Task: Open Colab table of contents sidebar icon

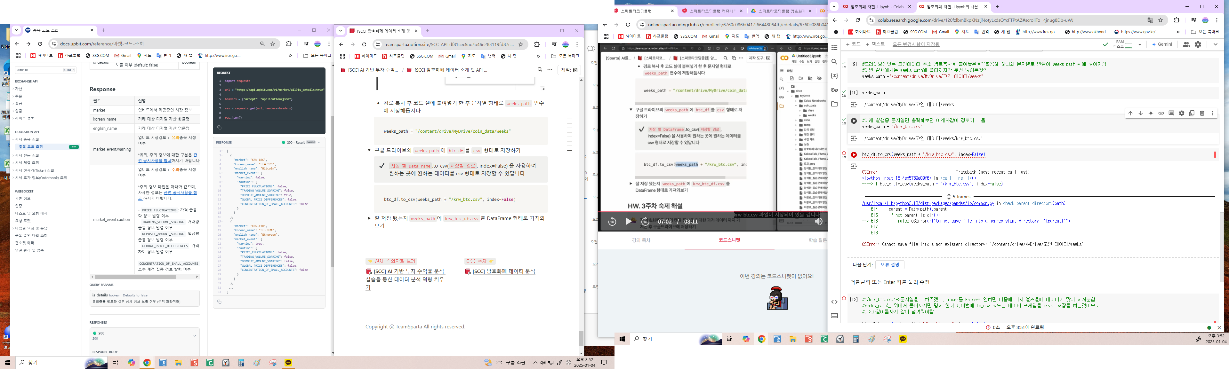Action: (834, 48)
